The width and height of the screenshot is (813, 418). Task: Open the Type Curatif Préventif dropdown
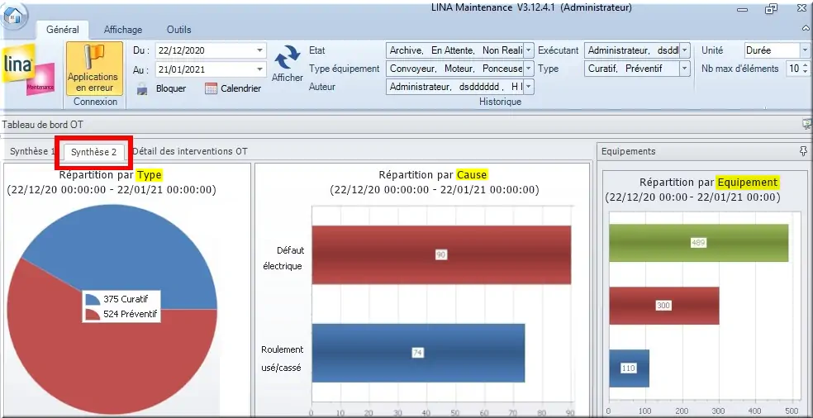(685, 69)
